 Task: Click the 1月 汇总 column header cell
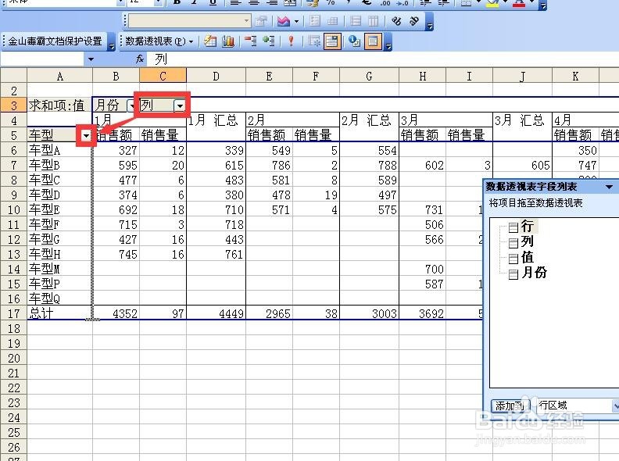[216, 120]
